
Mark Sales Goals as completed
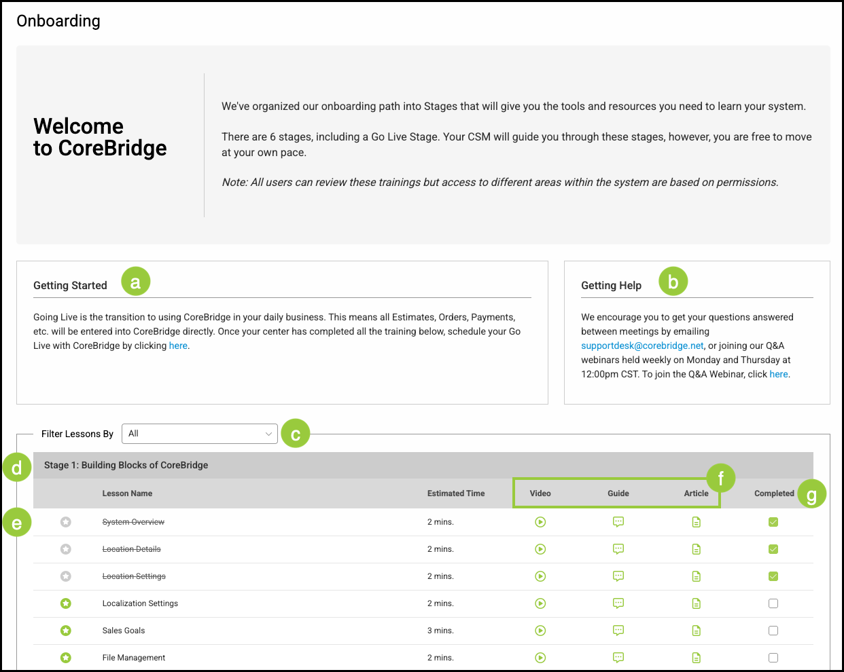coord(773,631)
